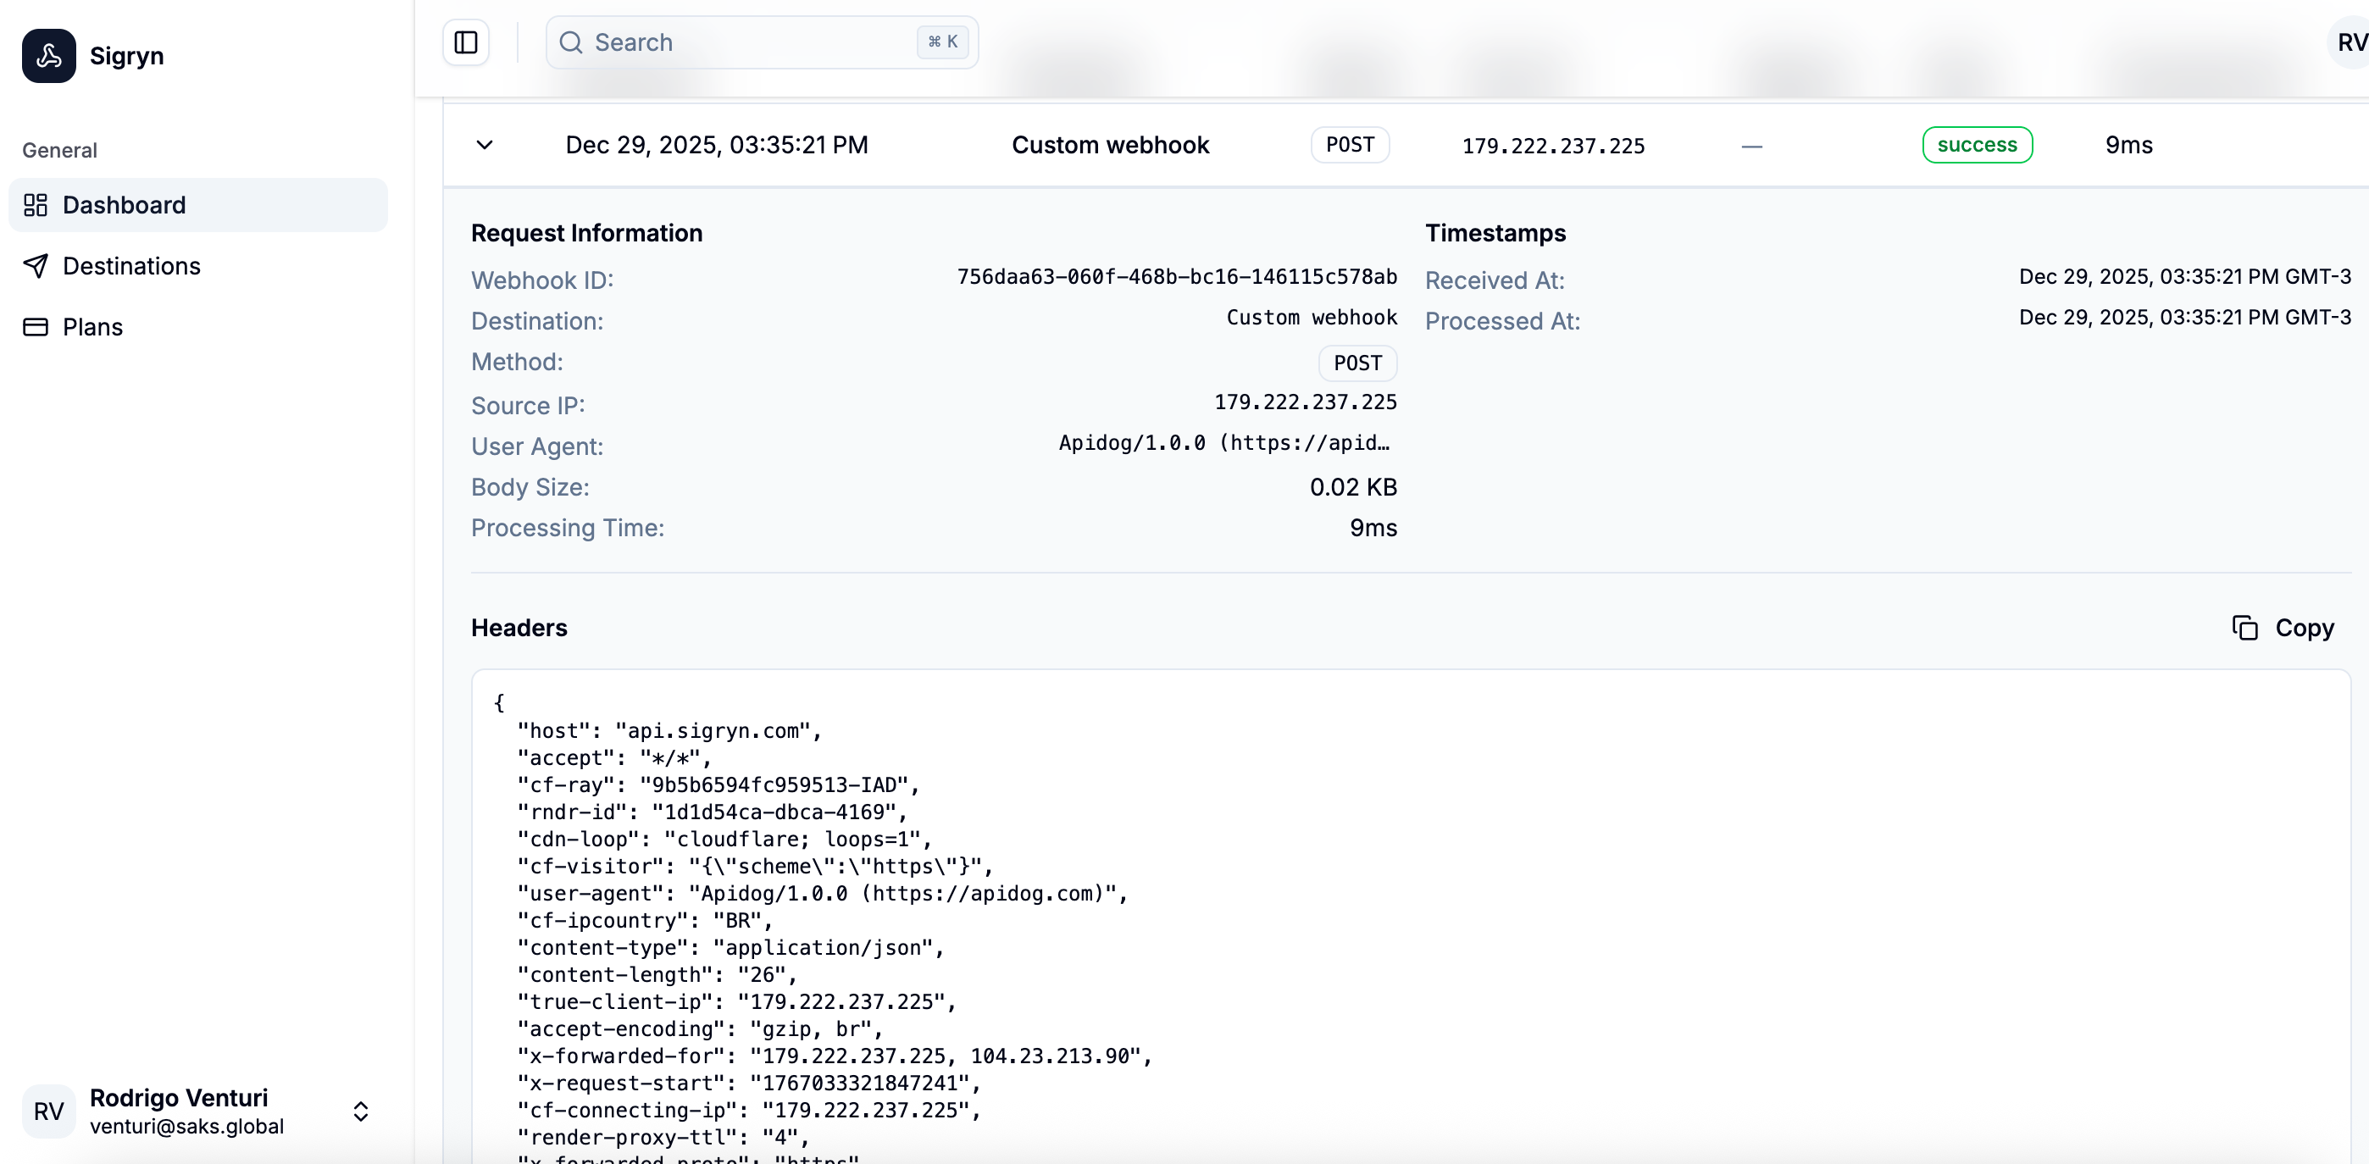Click the magnifier icon in the search bar
This screenshot has width=2369, height=1164.
(571, 42)
